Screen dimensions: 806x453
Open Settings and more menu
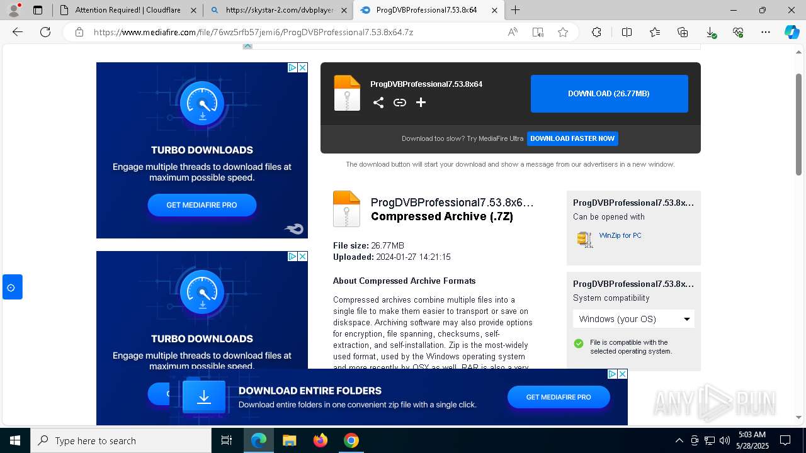tap(766, 32)
